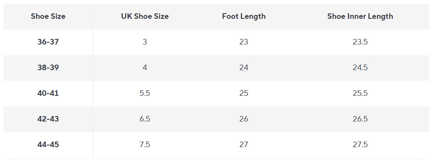The height and width of the screenshot is (160, 430).
Task: Click the Foot Length column header
Action: click(x=244, y=16)
